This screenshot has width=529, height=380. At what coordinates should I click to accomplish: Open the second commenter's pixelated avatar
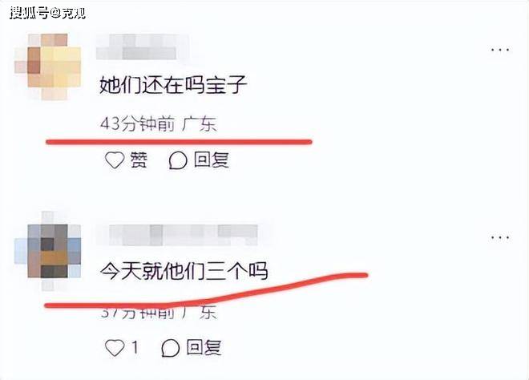point(47,251)
